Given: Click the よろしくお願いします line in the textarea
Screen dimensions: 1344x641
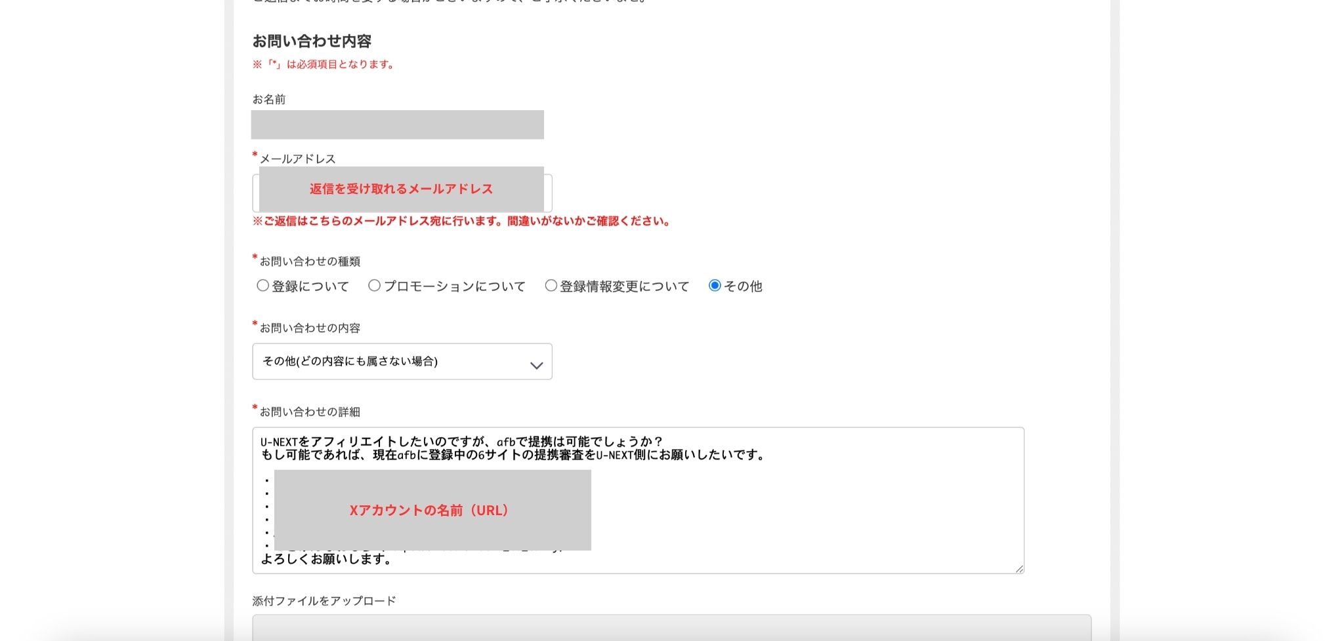Looking at the screenshot, I should (x=326, y=559).
